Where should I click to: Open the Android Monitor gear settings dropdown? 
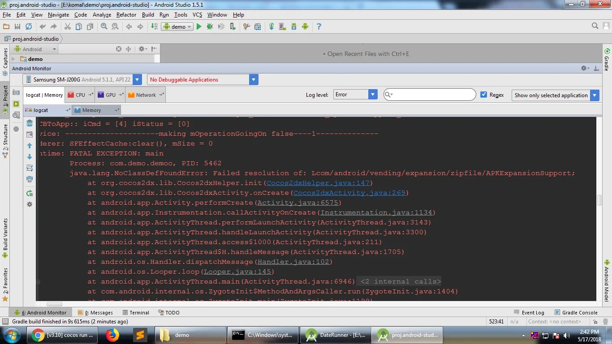tap(584, 68)
